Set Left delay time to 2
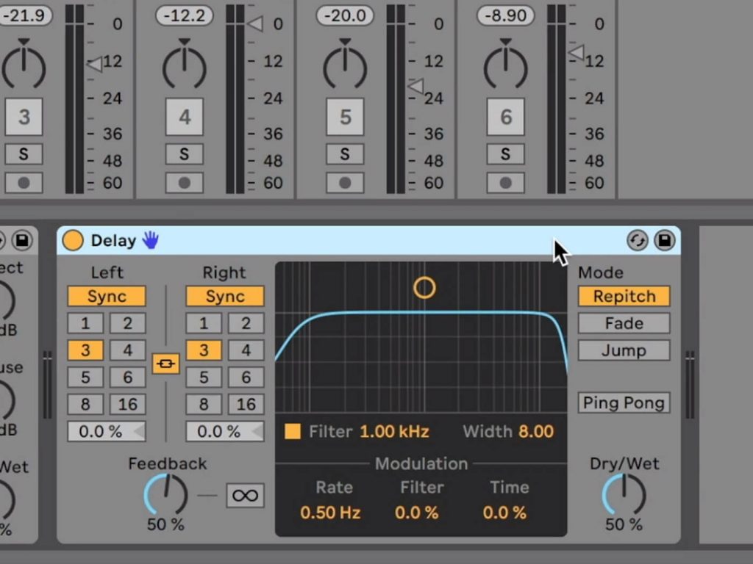This screenshot has width=753, height=564. (x=127, y=323)
